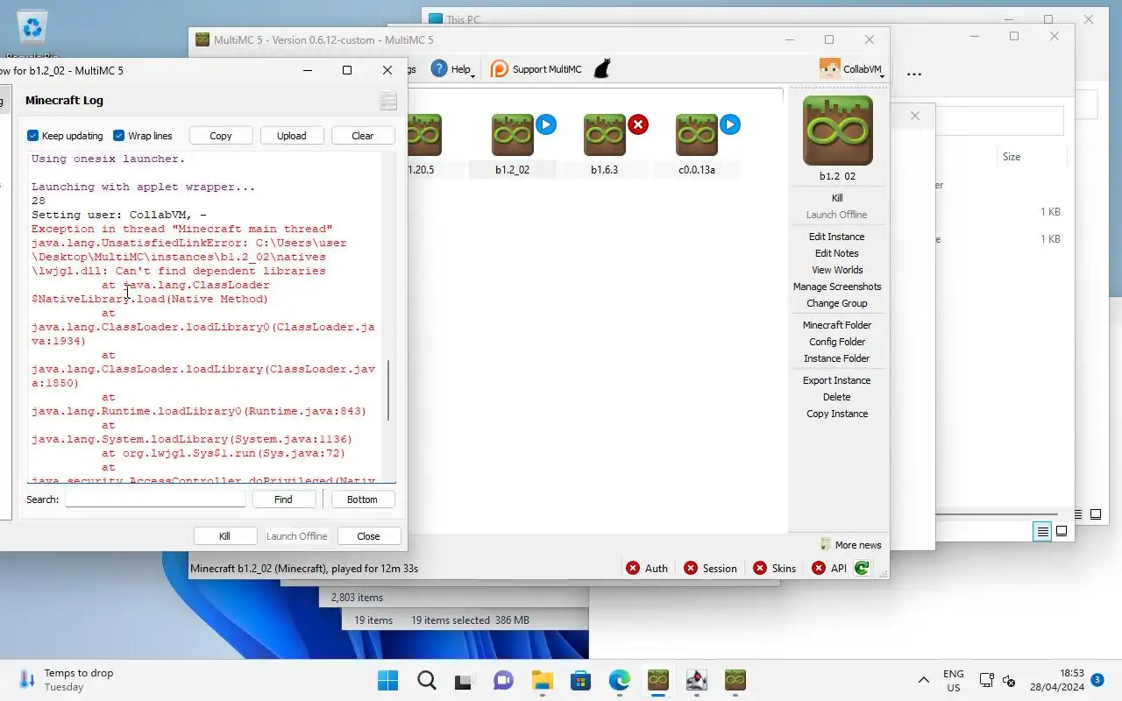1122x701 pixels.
Task: Open Manage Screenshots in sidebar
Action: tap(837, 287)
